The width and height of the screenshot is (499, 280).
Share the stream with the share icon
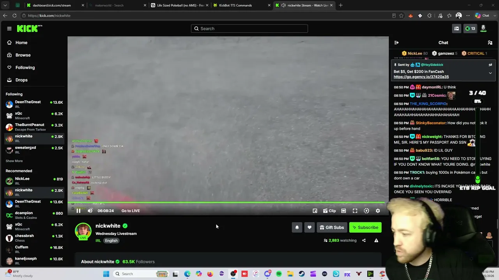coord(364,240)
